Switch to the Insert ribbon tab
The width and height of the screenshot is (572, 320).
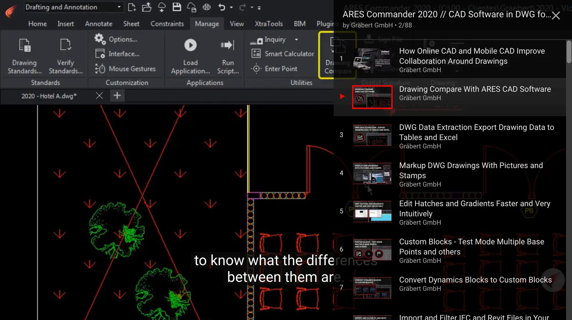pos(66,24)
